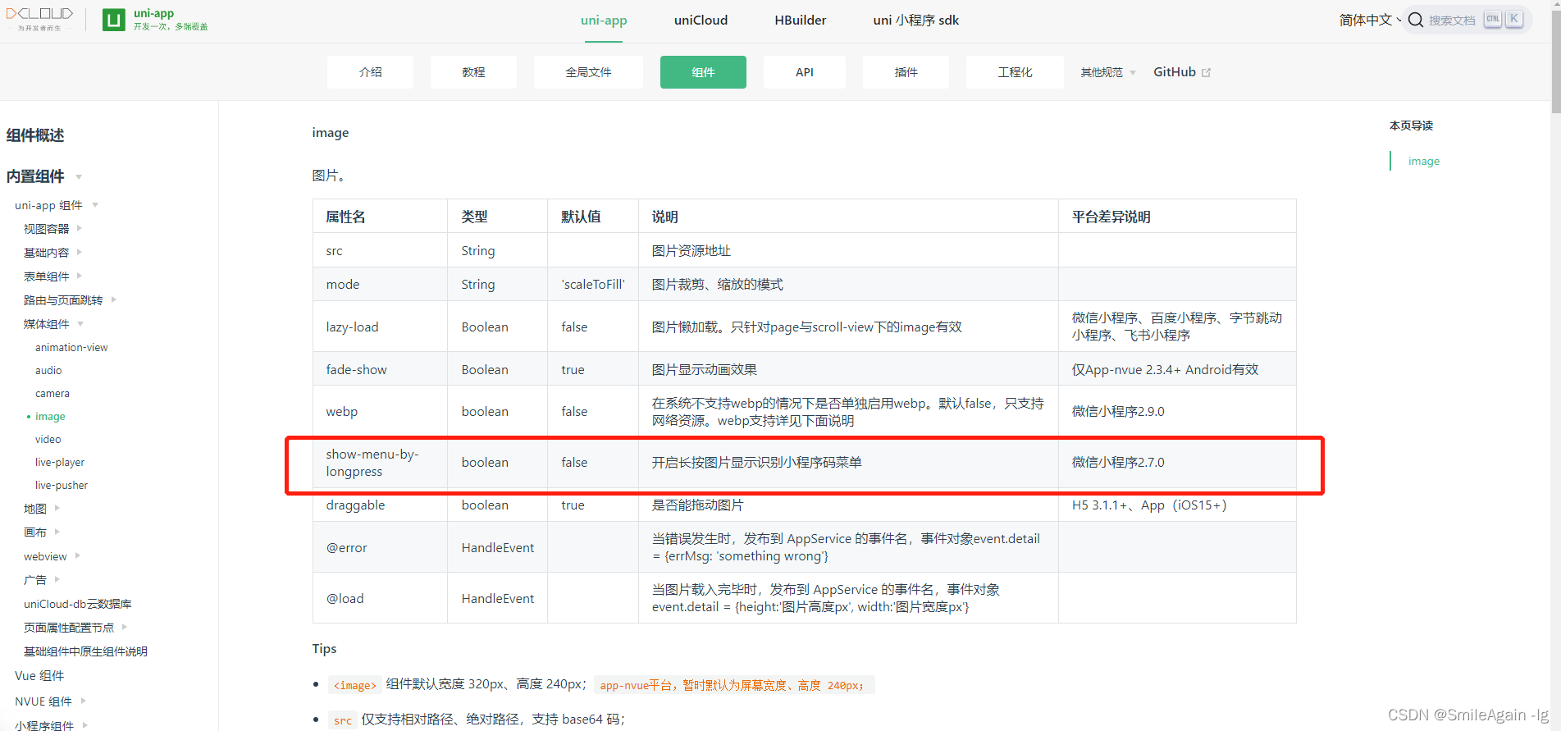The image size is (1561, 731).
Task: Click the 组件概述 sidebar heading
Action: click(35, 135)
